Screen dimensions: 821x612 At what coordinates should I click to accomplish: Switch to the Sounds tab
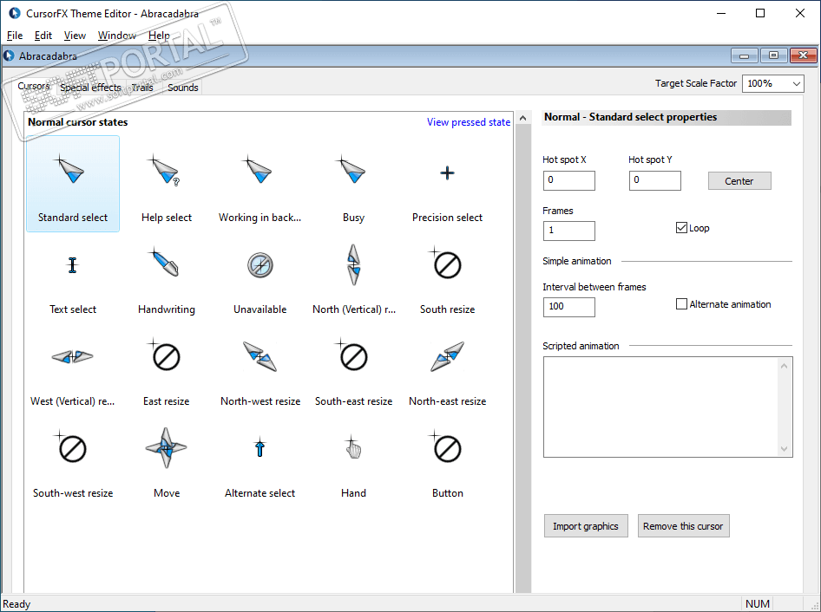tap(183, 88)
